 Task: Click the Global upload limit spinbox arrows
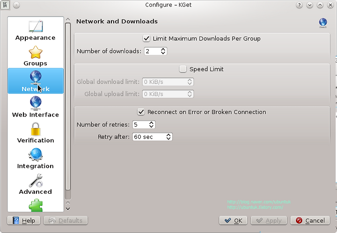[x=190, y=94]
